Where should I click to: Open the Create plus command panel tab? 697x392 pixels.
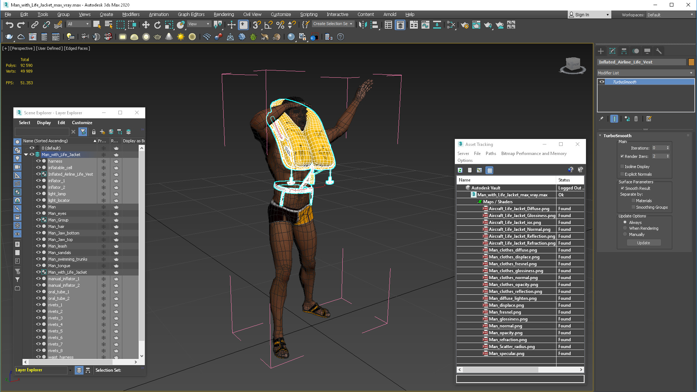601,51
